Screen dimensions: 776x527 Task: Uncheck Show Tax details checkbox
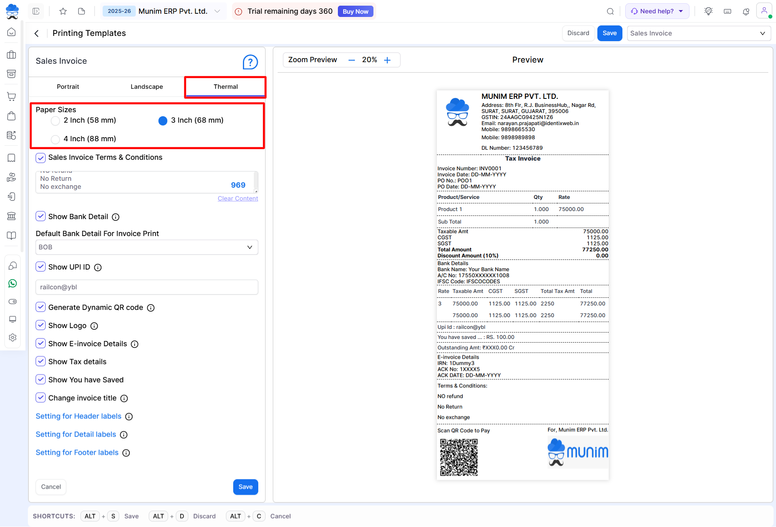point(40,362)
